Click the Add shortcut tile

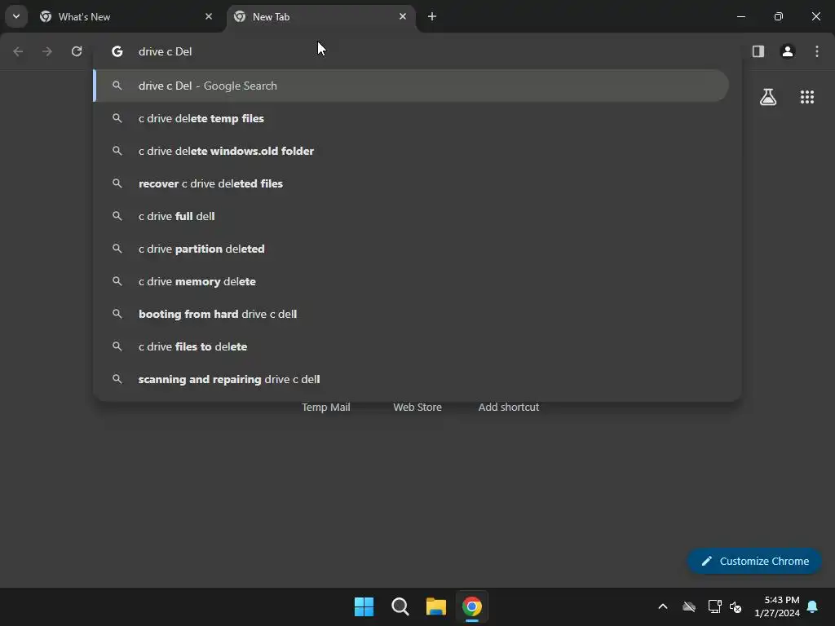509,407
